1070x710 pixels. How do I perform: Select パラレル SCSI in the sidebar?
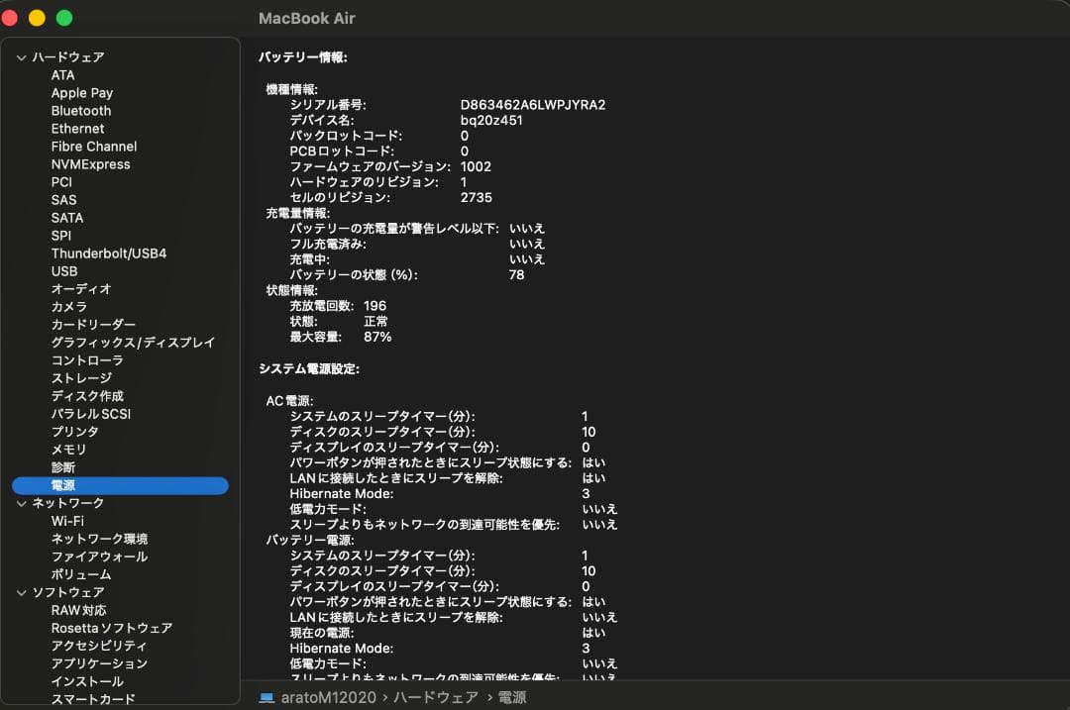coord(91,414)
